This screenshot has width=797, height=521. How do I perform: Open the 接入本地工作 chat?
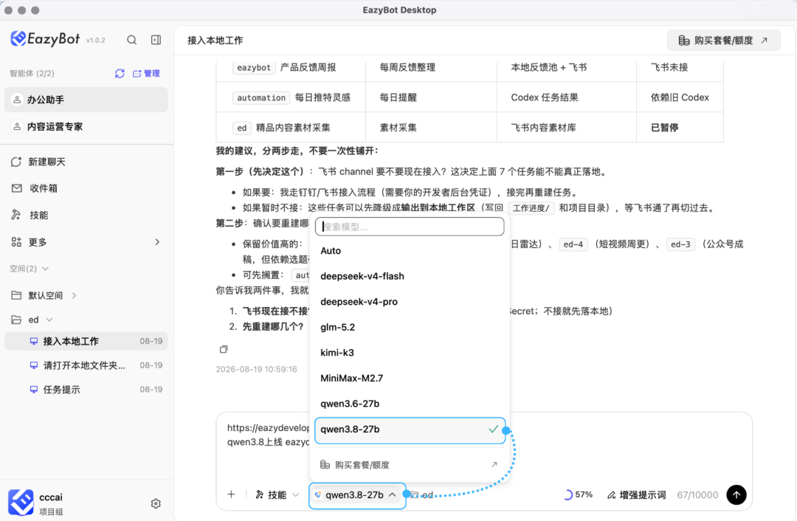tap(86, 341)
